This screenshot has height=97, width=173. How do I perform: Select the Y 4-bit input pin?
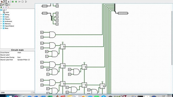point(45,13)
